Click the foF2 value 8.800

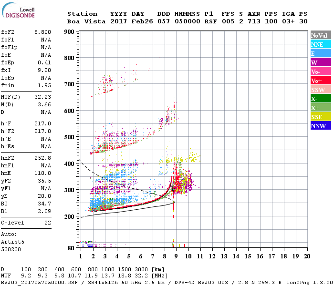click(x=42, y=32)
